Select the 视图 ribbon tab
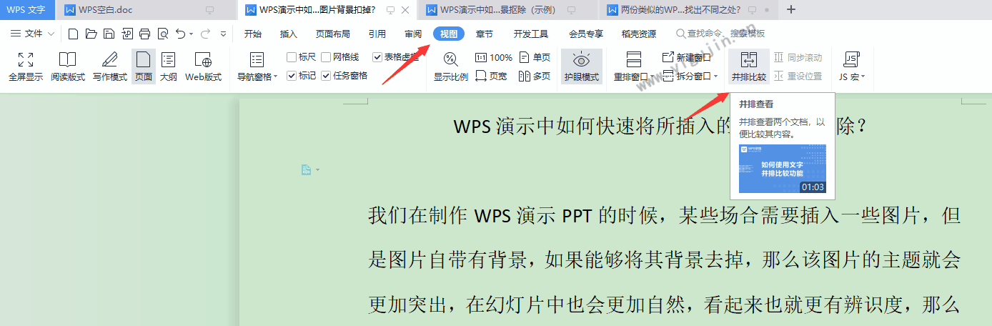 click(449, 34)
